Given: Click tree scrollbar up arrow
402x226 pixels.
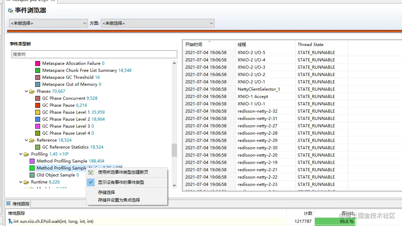Looking at the screenshot, I should (174, 63).
